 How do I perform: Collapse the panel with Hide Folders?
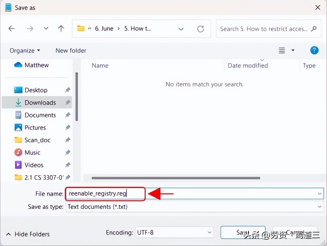pyautogui.click(x=28, y=234)
